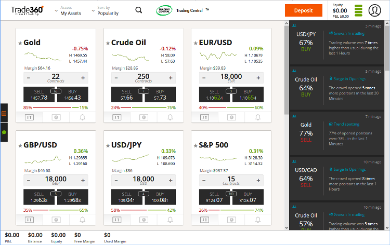This screenshot has height=245, width=390.
Task: Buy S&P 500 at 3125.07
Action: coord(248,197)
